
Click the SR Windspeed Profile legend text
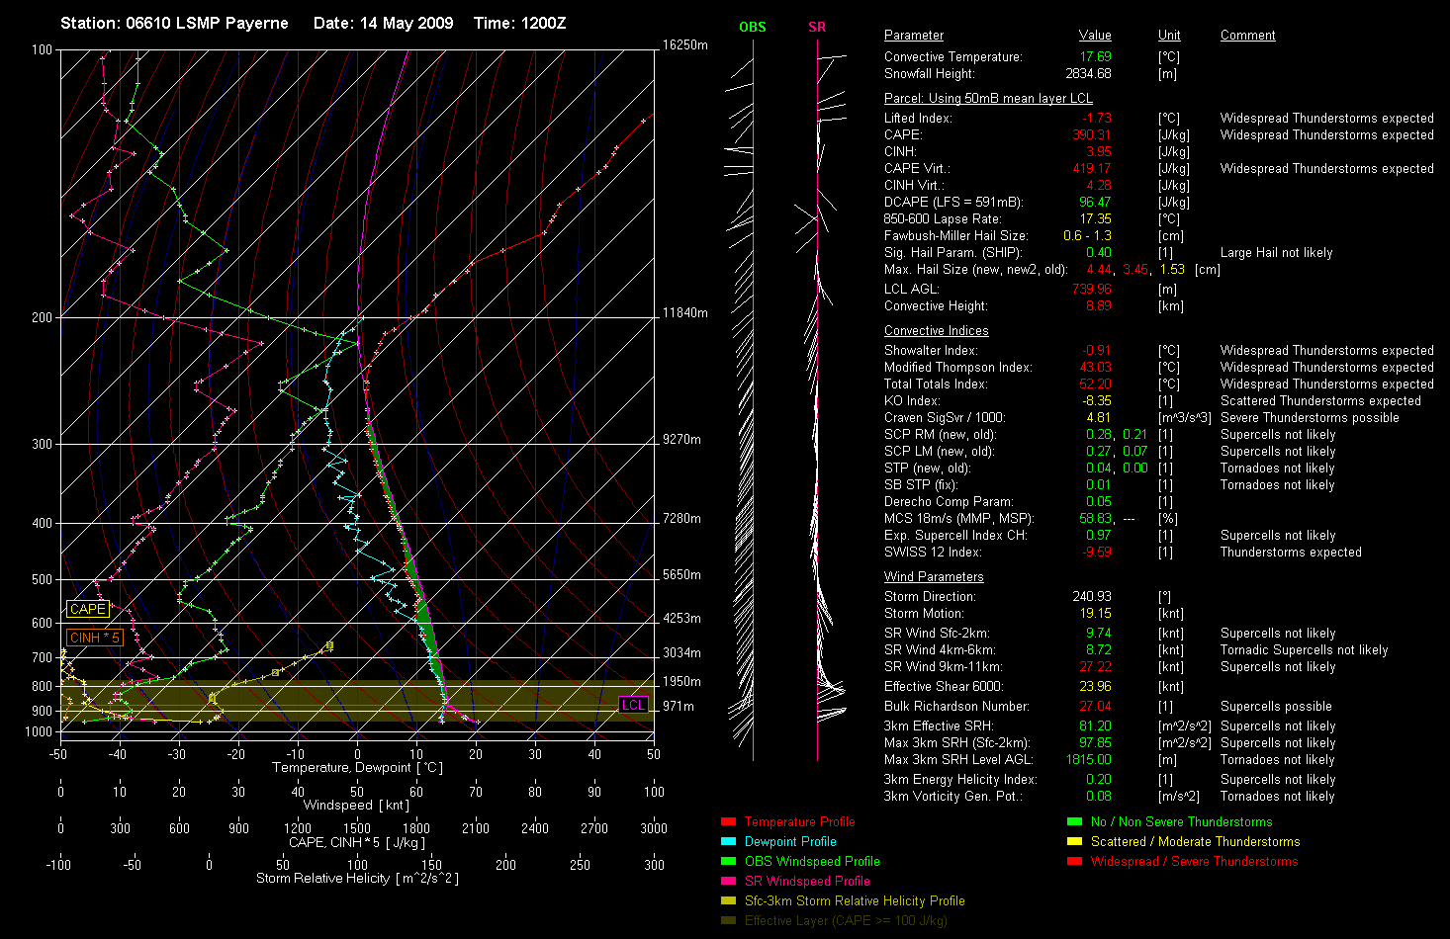[807, 882]
